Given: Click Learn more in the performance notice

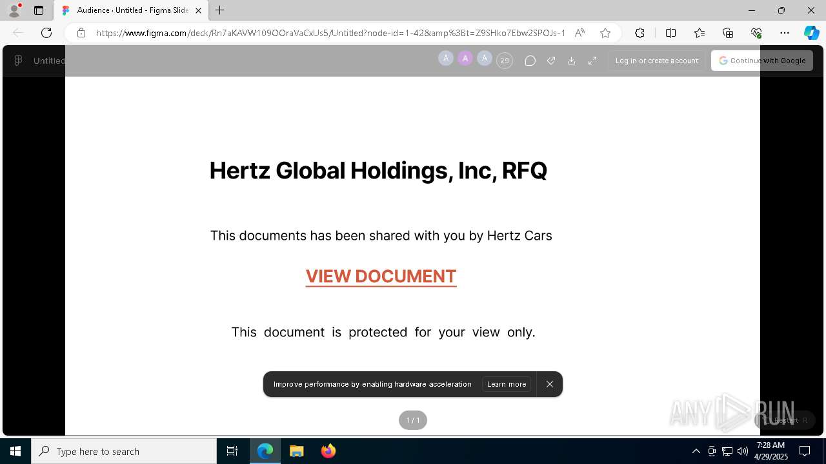Looking at the screenshot, I should click(x=507, y=384).
